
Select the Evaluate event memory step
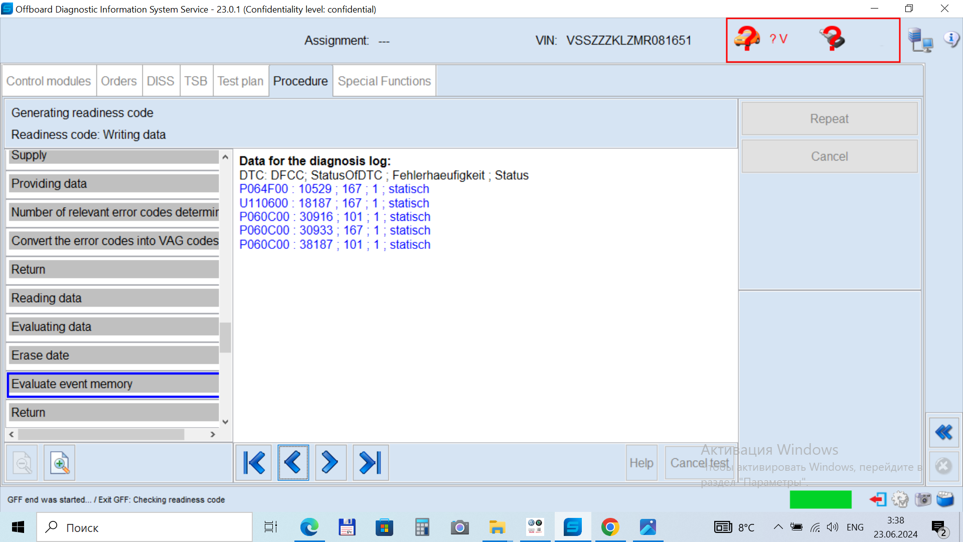pyautogui.click(x=113, y=384)
